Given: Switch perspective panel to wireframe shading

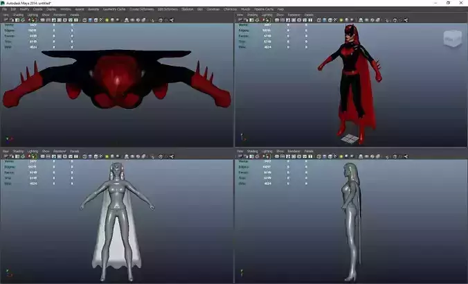Looking at the screenshot, I should pos(319,20).
